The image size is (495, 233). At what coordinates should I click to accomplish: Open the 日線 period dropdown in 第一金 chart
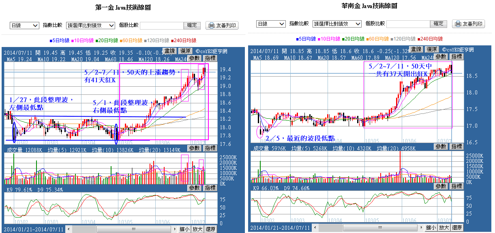24,25
